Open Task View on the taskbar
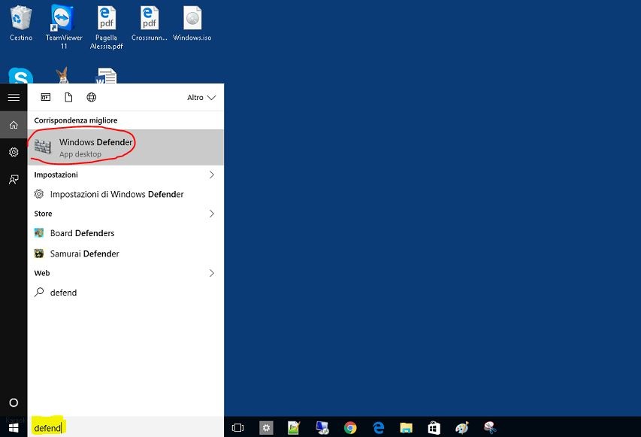This screenshot has width=641, height=437. click(x=237, y=428)
